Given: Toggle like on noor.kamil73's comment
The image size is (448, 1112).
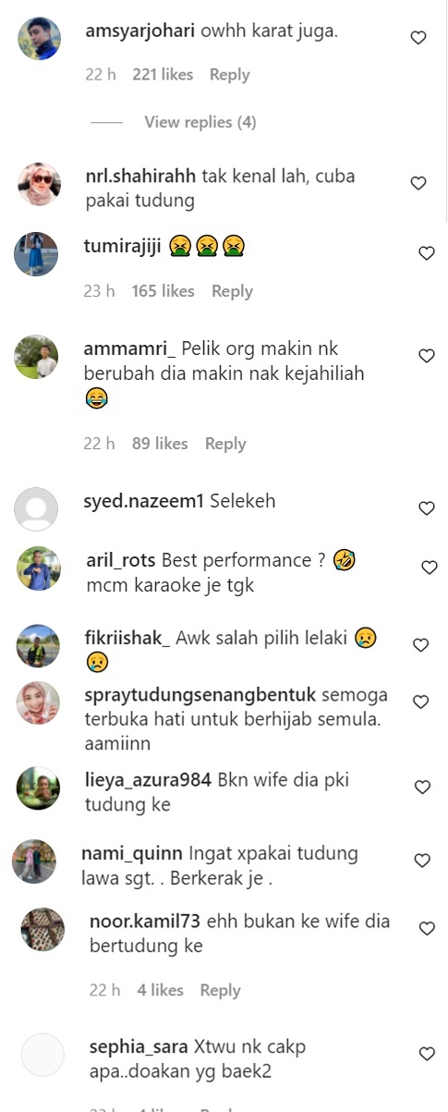Looking at the screenshot, I should pyautogui.click(x=427, y=929).
